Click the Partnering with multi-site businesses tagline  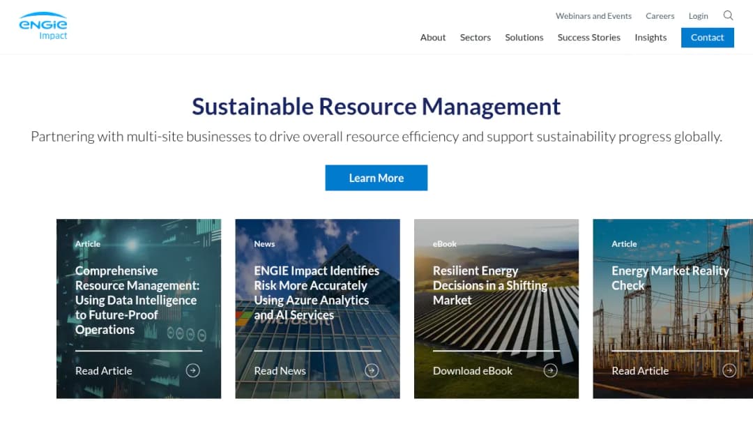(376, 137)
